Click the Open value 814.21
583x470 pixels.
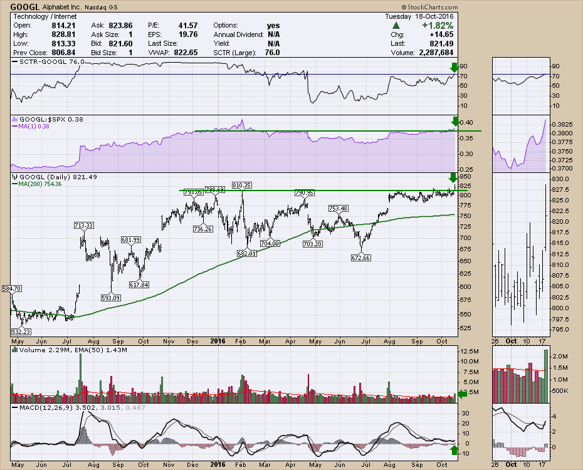coord(63,25)
